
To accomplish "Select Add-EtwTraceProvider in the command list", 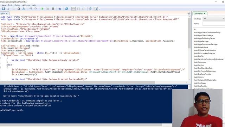I will (x=202, y=74).
